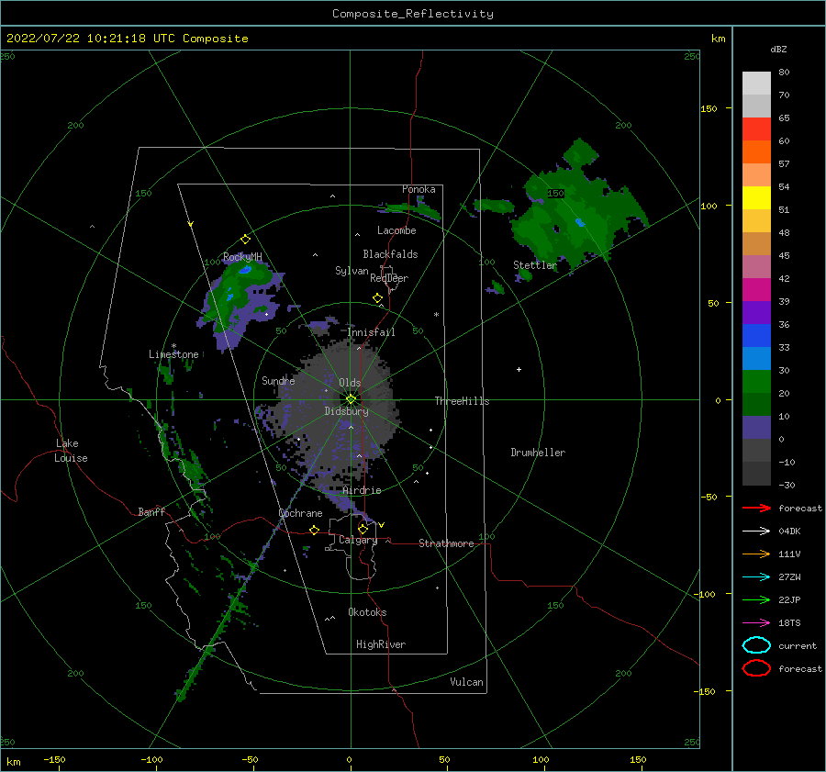Click the green 22JP arrow legend icon
The width and height of the screenshot is (826, 772).
coord(756,599)
